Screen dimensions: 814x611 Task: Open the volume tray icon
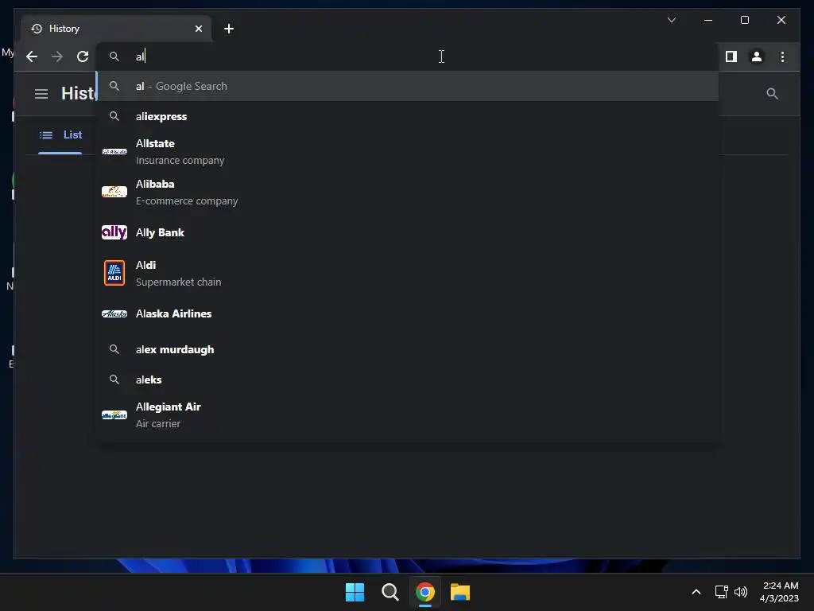point(741,592)
